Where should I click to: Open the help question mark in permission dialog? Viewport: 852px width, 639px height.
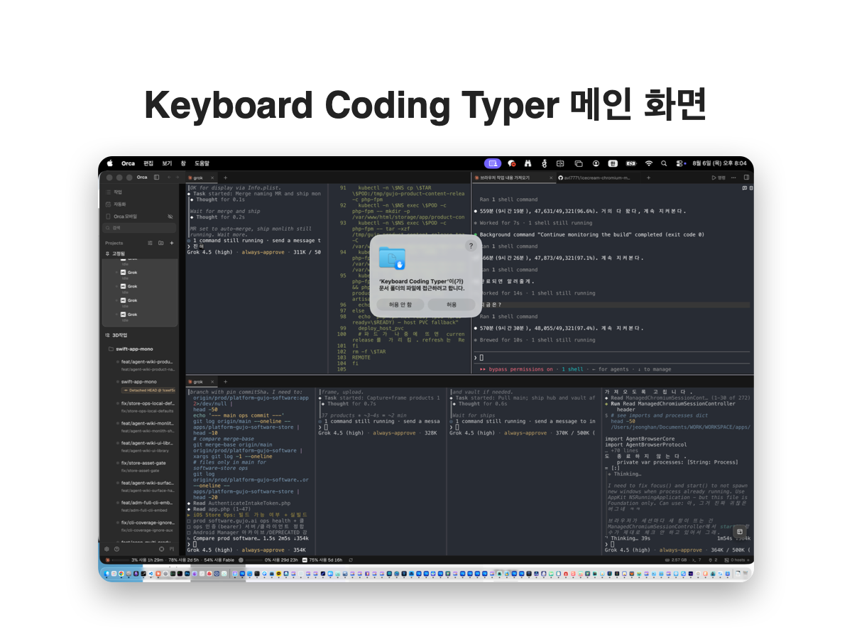pos(470,246)
